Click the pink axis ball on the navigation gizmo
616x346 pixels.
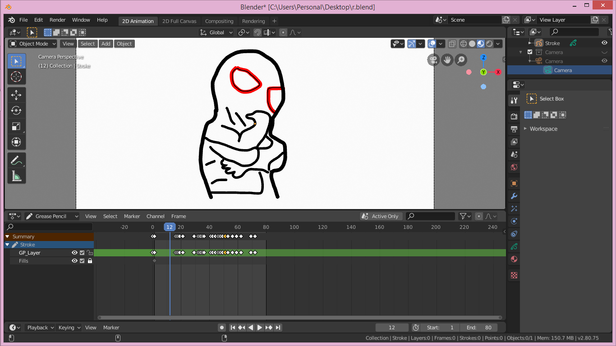(x=469, y=72)
